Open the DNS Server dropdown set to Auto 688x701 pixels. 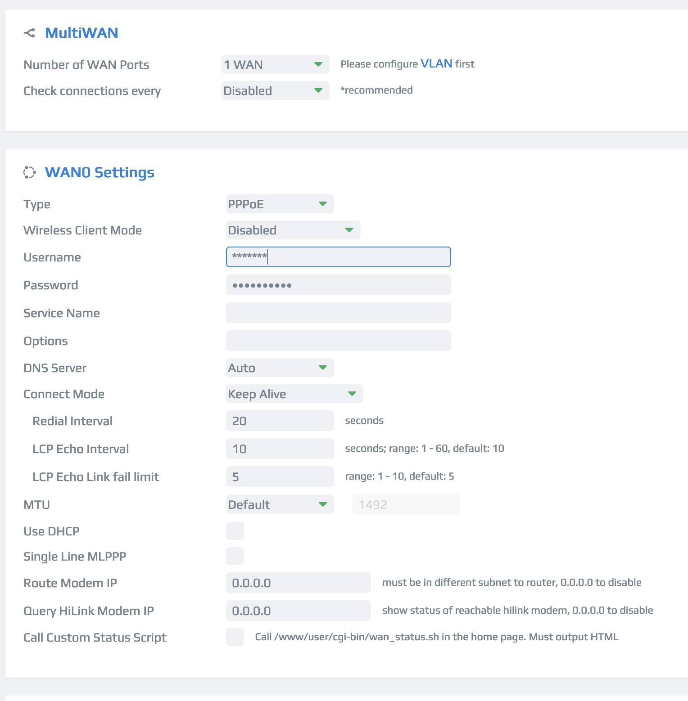pyautogui.click(x=279, y=368)
